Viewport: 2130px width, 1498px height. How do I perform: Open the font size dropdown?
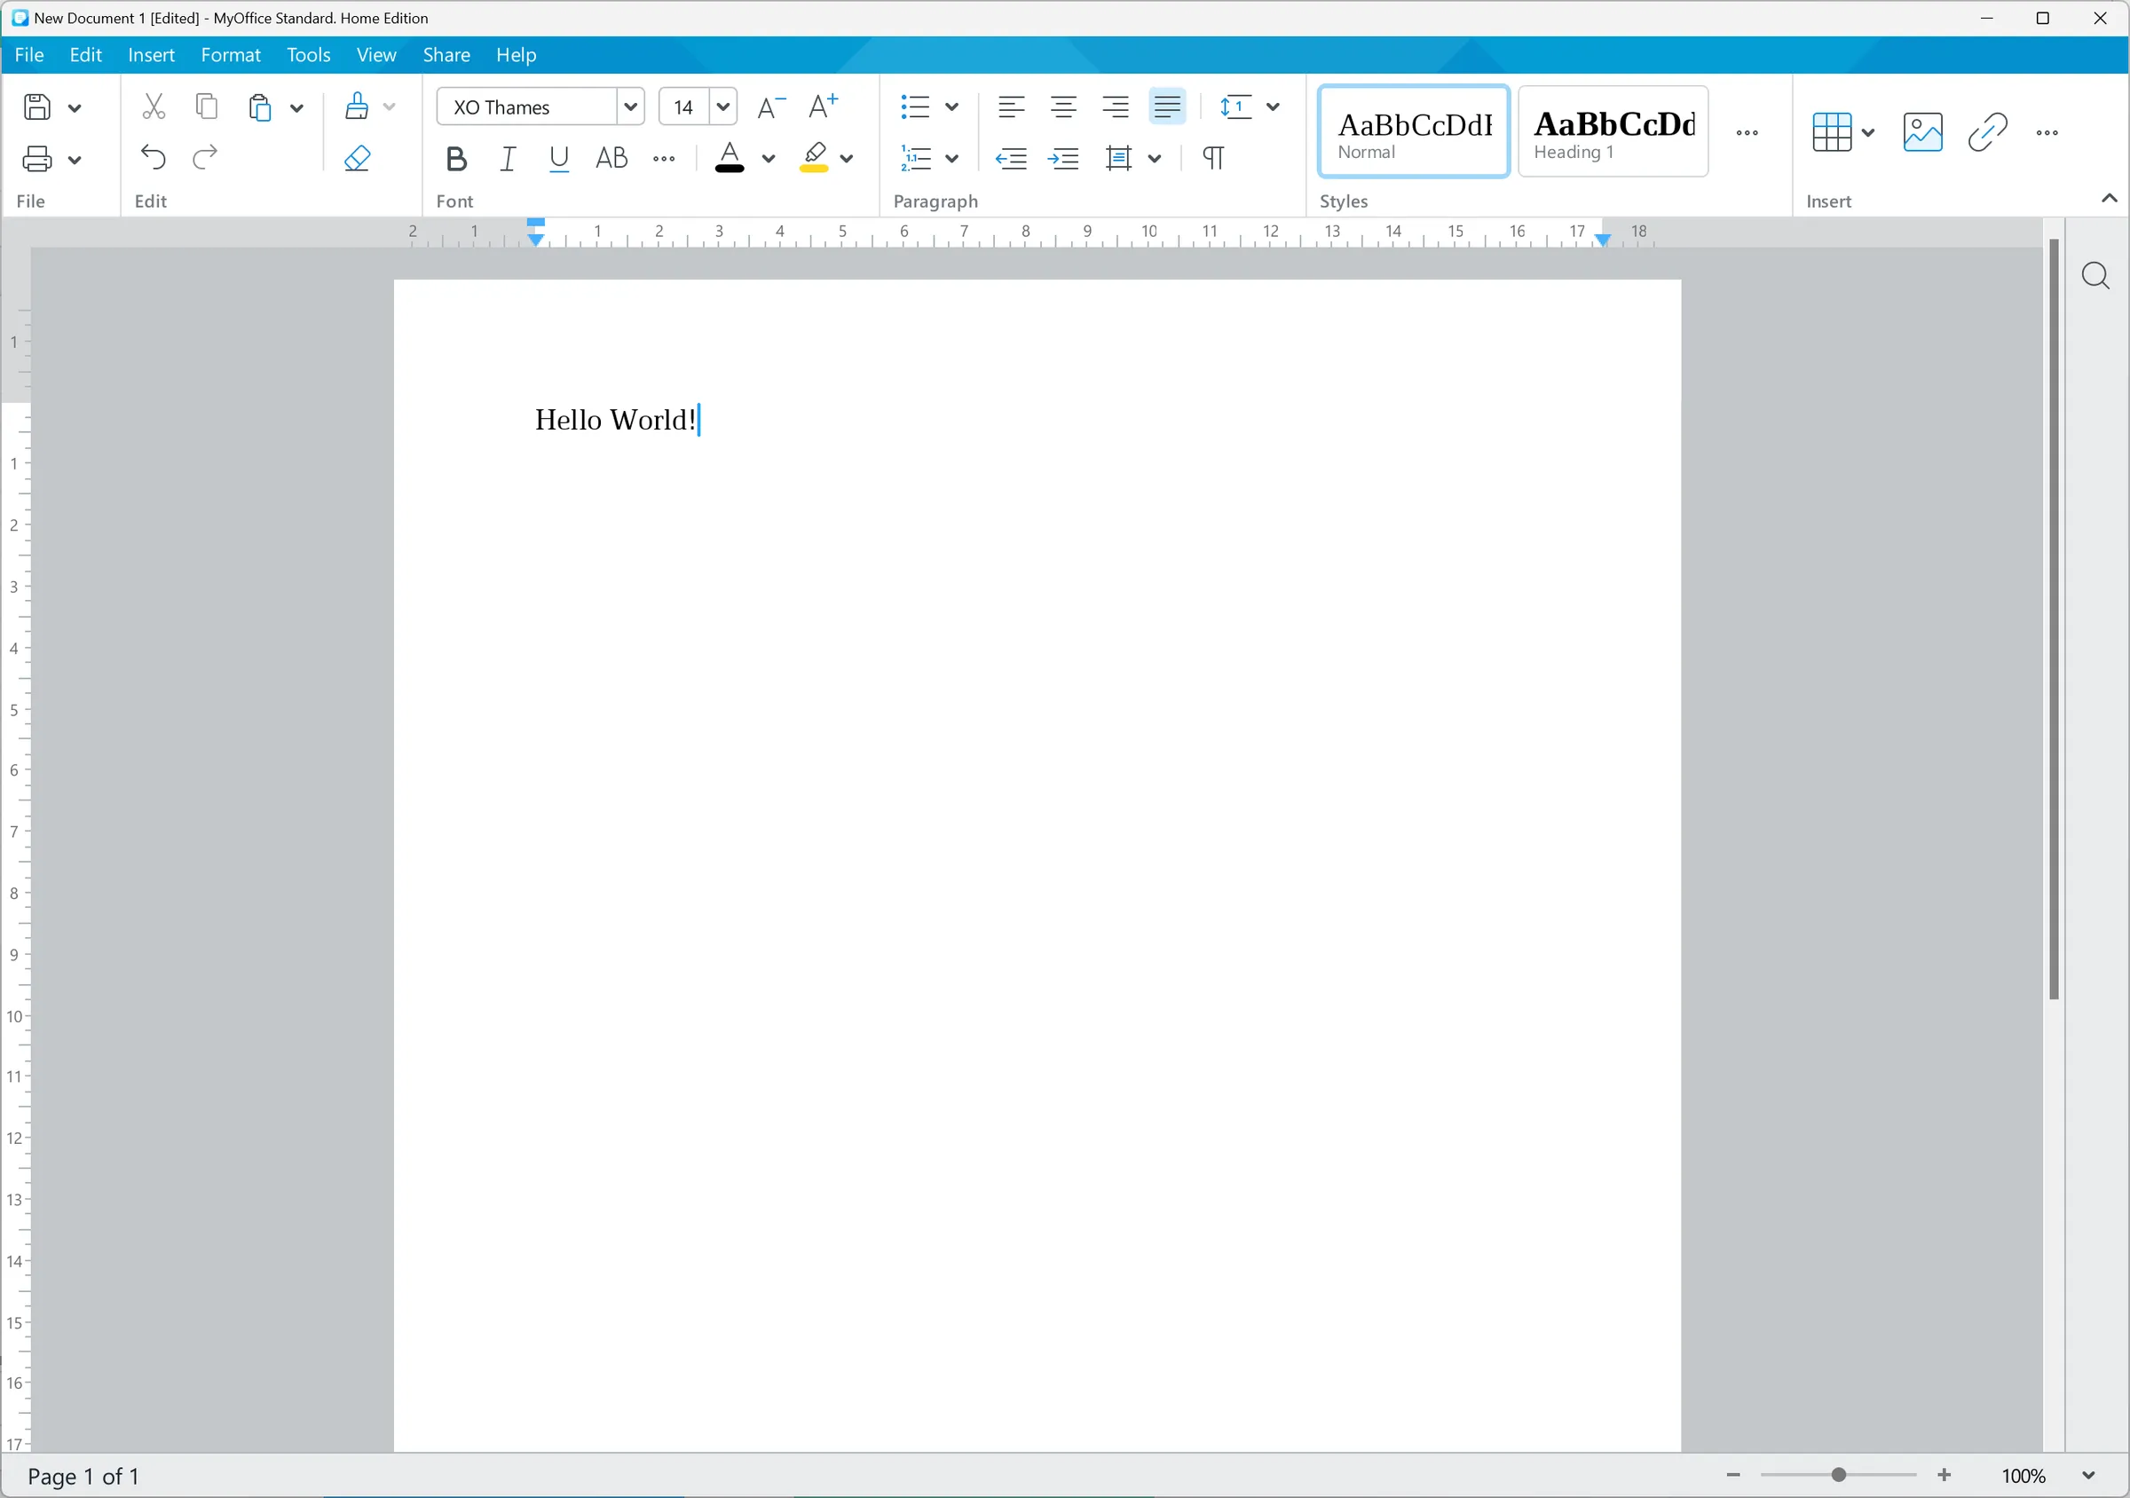[722, 106]
